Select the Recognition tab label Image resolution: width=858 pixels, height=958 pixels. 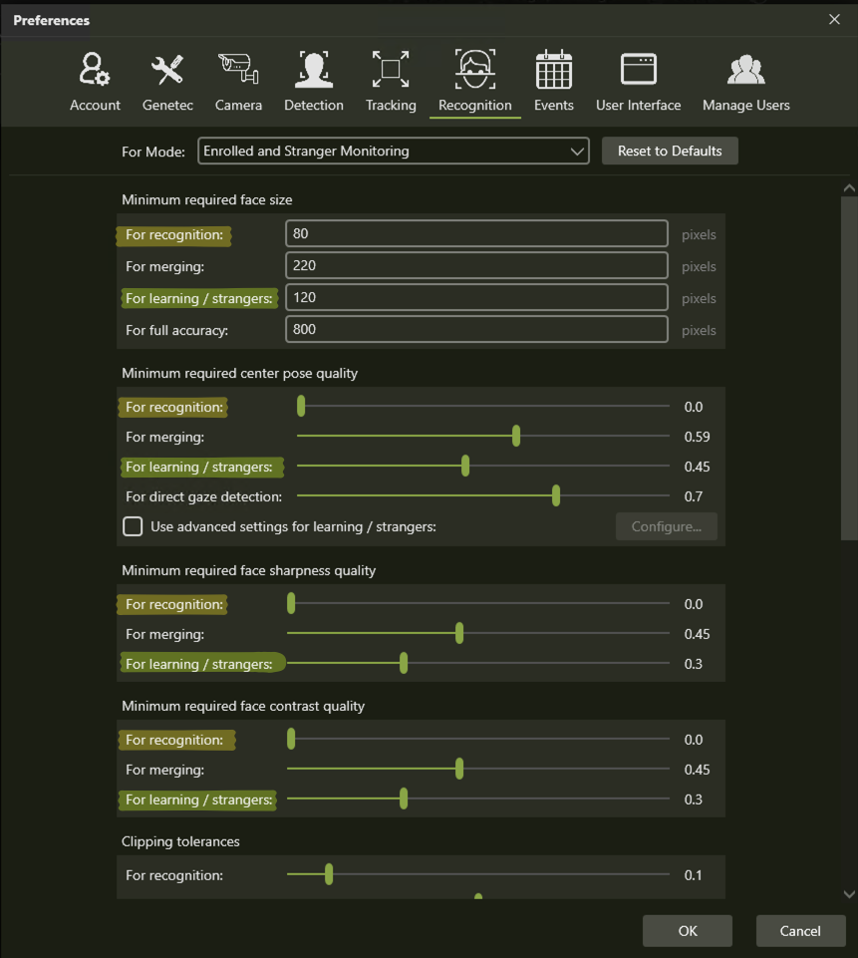pyautogui.click(x=475, y=106)
